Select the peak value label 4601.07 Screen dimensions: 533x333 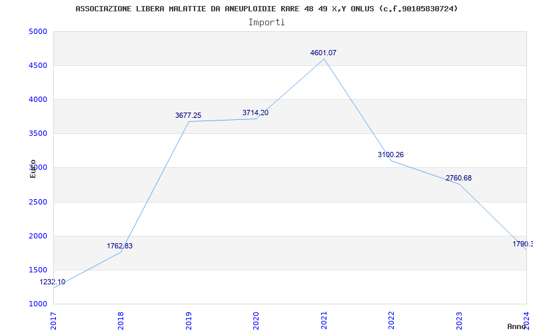[323, 53]
